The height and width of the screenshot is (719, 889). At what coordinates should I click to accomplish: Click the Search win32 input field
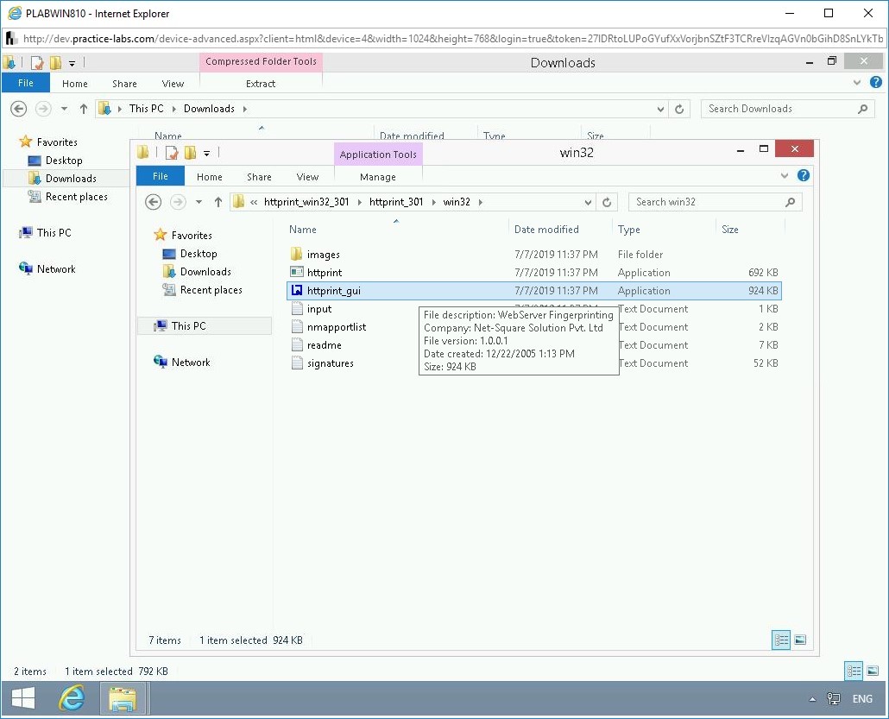click(708, 202)
